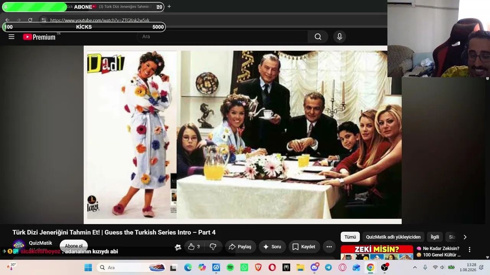Viewport: 490px width, 275px height.
Task: Select the YouTube watch URL address bar
Action: (x=100, y=20)
